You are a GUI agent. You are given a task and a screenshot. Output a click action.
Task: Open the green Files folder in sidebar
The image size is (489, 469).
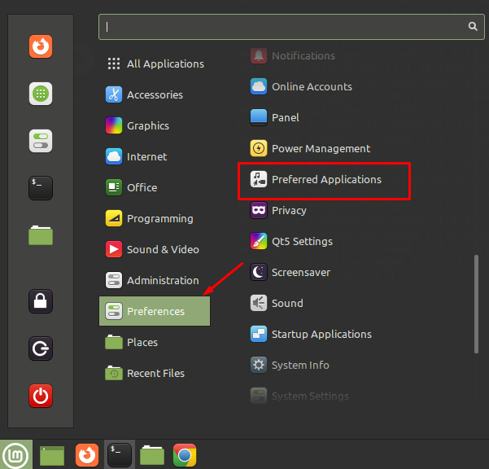[41, 235]
